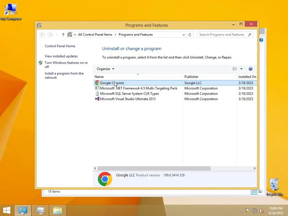Click the scroll left arrow
The height and width of the screenshot is (216, 288).
coord(95,168)
